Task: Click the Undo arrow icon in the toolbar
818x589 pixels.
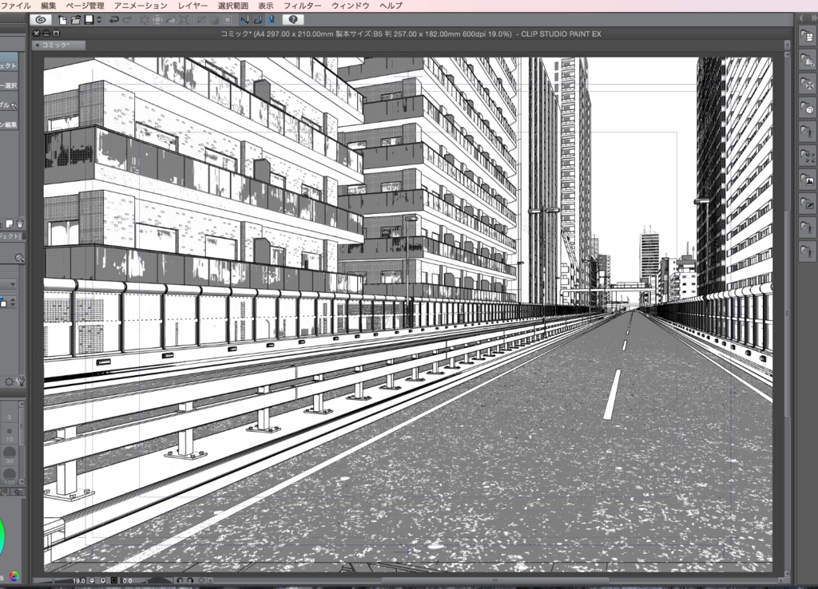Action: point(115,20)
